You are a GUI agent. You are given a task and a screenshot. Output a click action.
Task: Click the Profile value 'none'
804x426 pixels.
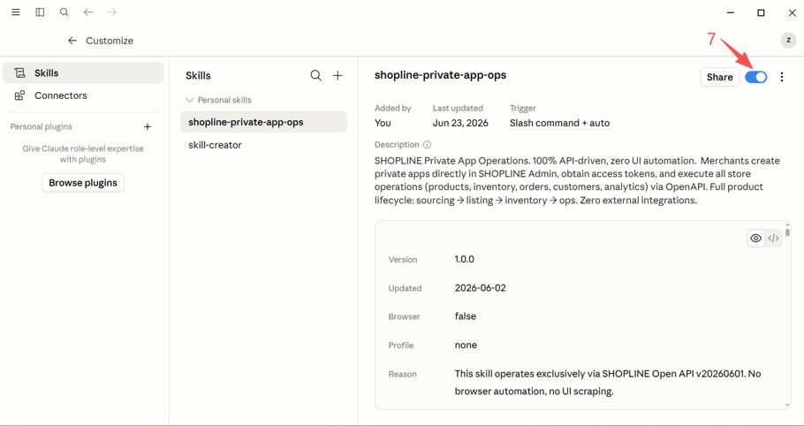point(466,345)
